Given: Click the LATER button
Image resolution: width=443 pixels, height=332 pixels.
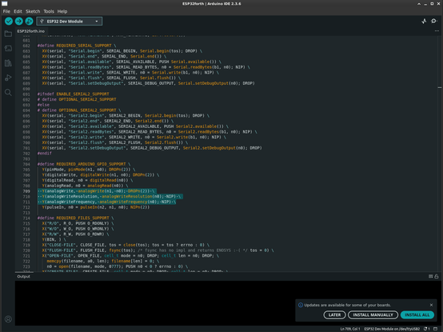Looking at the screenshot, I should pyautogui.click(x=334, y=314).
